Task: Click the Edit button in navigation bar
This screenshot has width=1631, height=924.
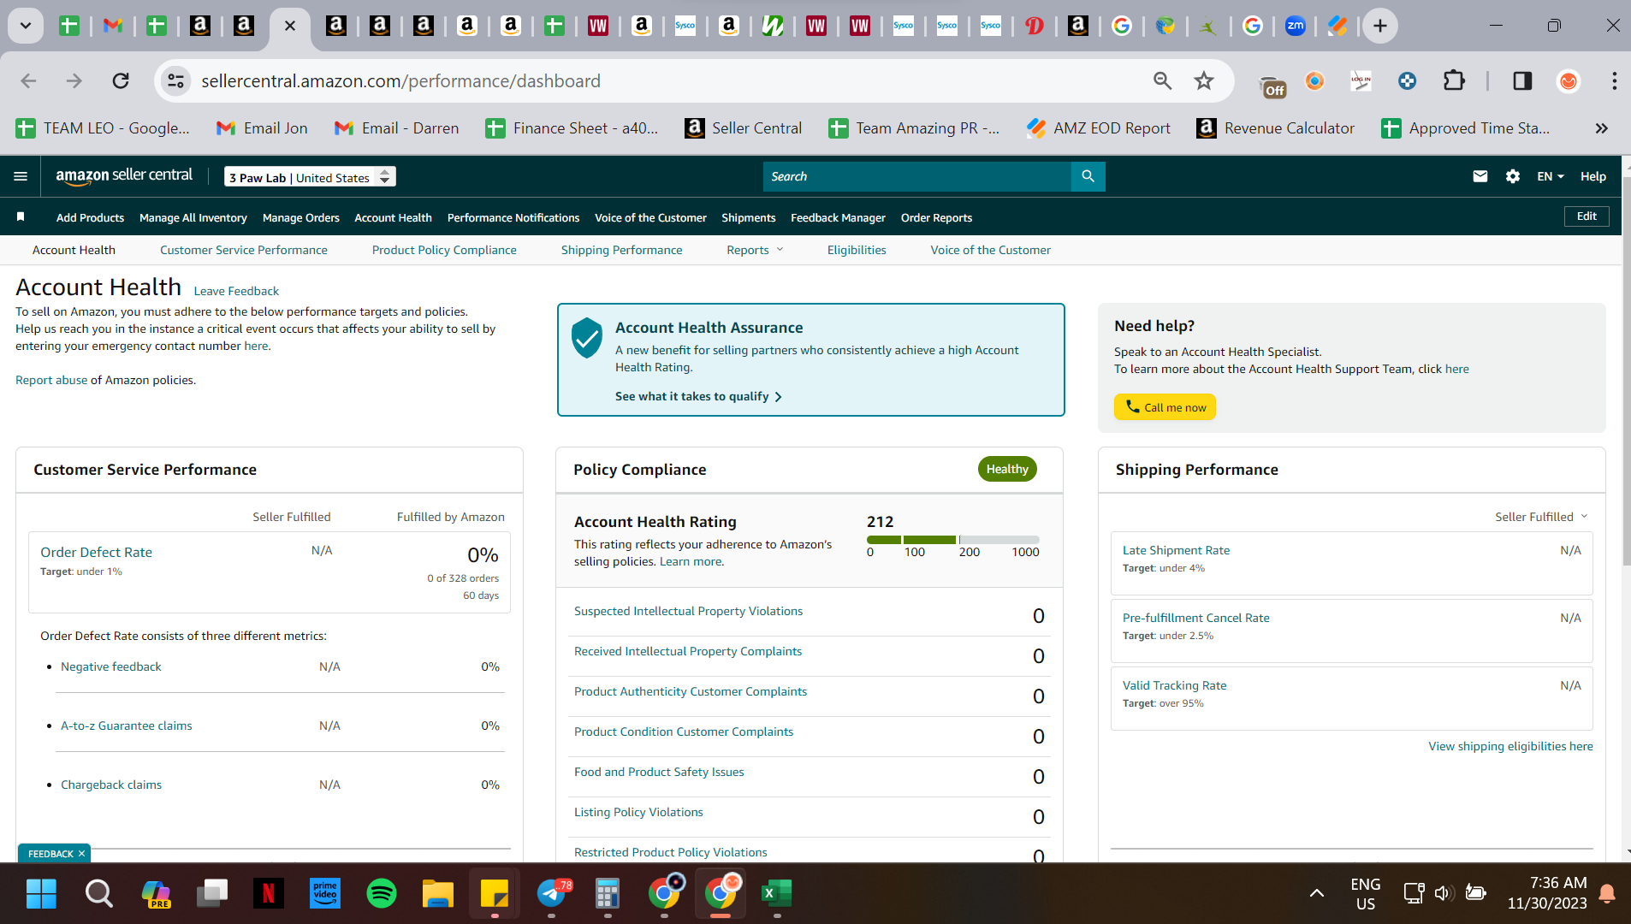Action: (1587, 216)
